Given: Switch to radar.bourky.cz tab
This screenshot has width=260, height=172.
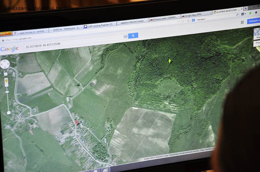Looking at the screenshot, I should pyautogui.click(x=31, y=32).
